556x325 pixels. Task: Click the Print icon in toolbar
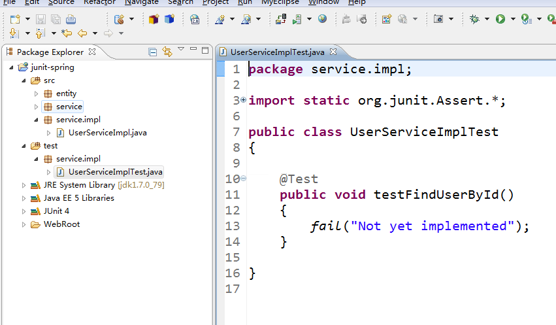(x=71, y=19)
